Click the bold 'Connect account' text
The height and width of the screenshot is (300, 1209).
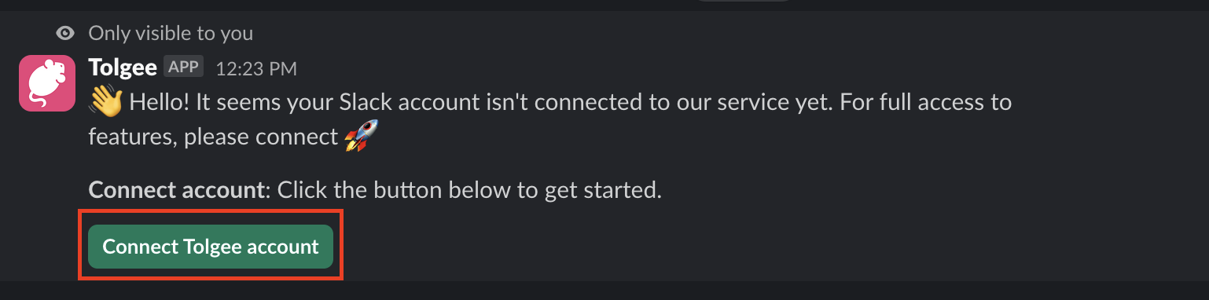point(174,190)
